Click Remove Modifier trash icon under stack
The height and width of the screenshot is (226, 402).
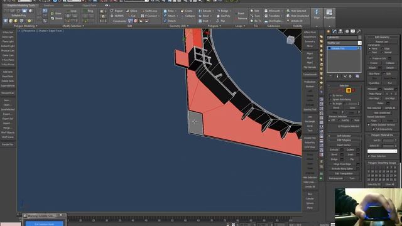(350, 76)
